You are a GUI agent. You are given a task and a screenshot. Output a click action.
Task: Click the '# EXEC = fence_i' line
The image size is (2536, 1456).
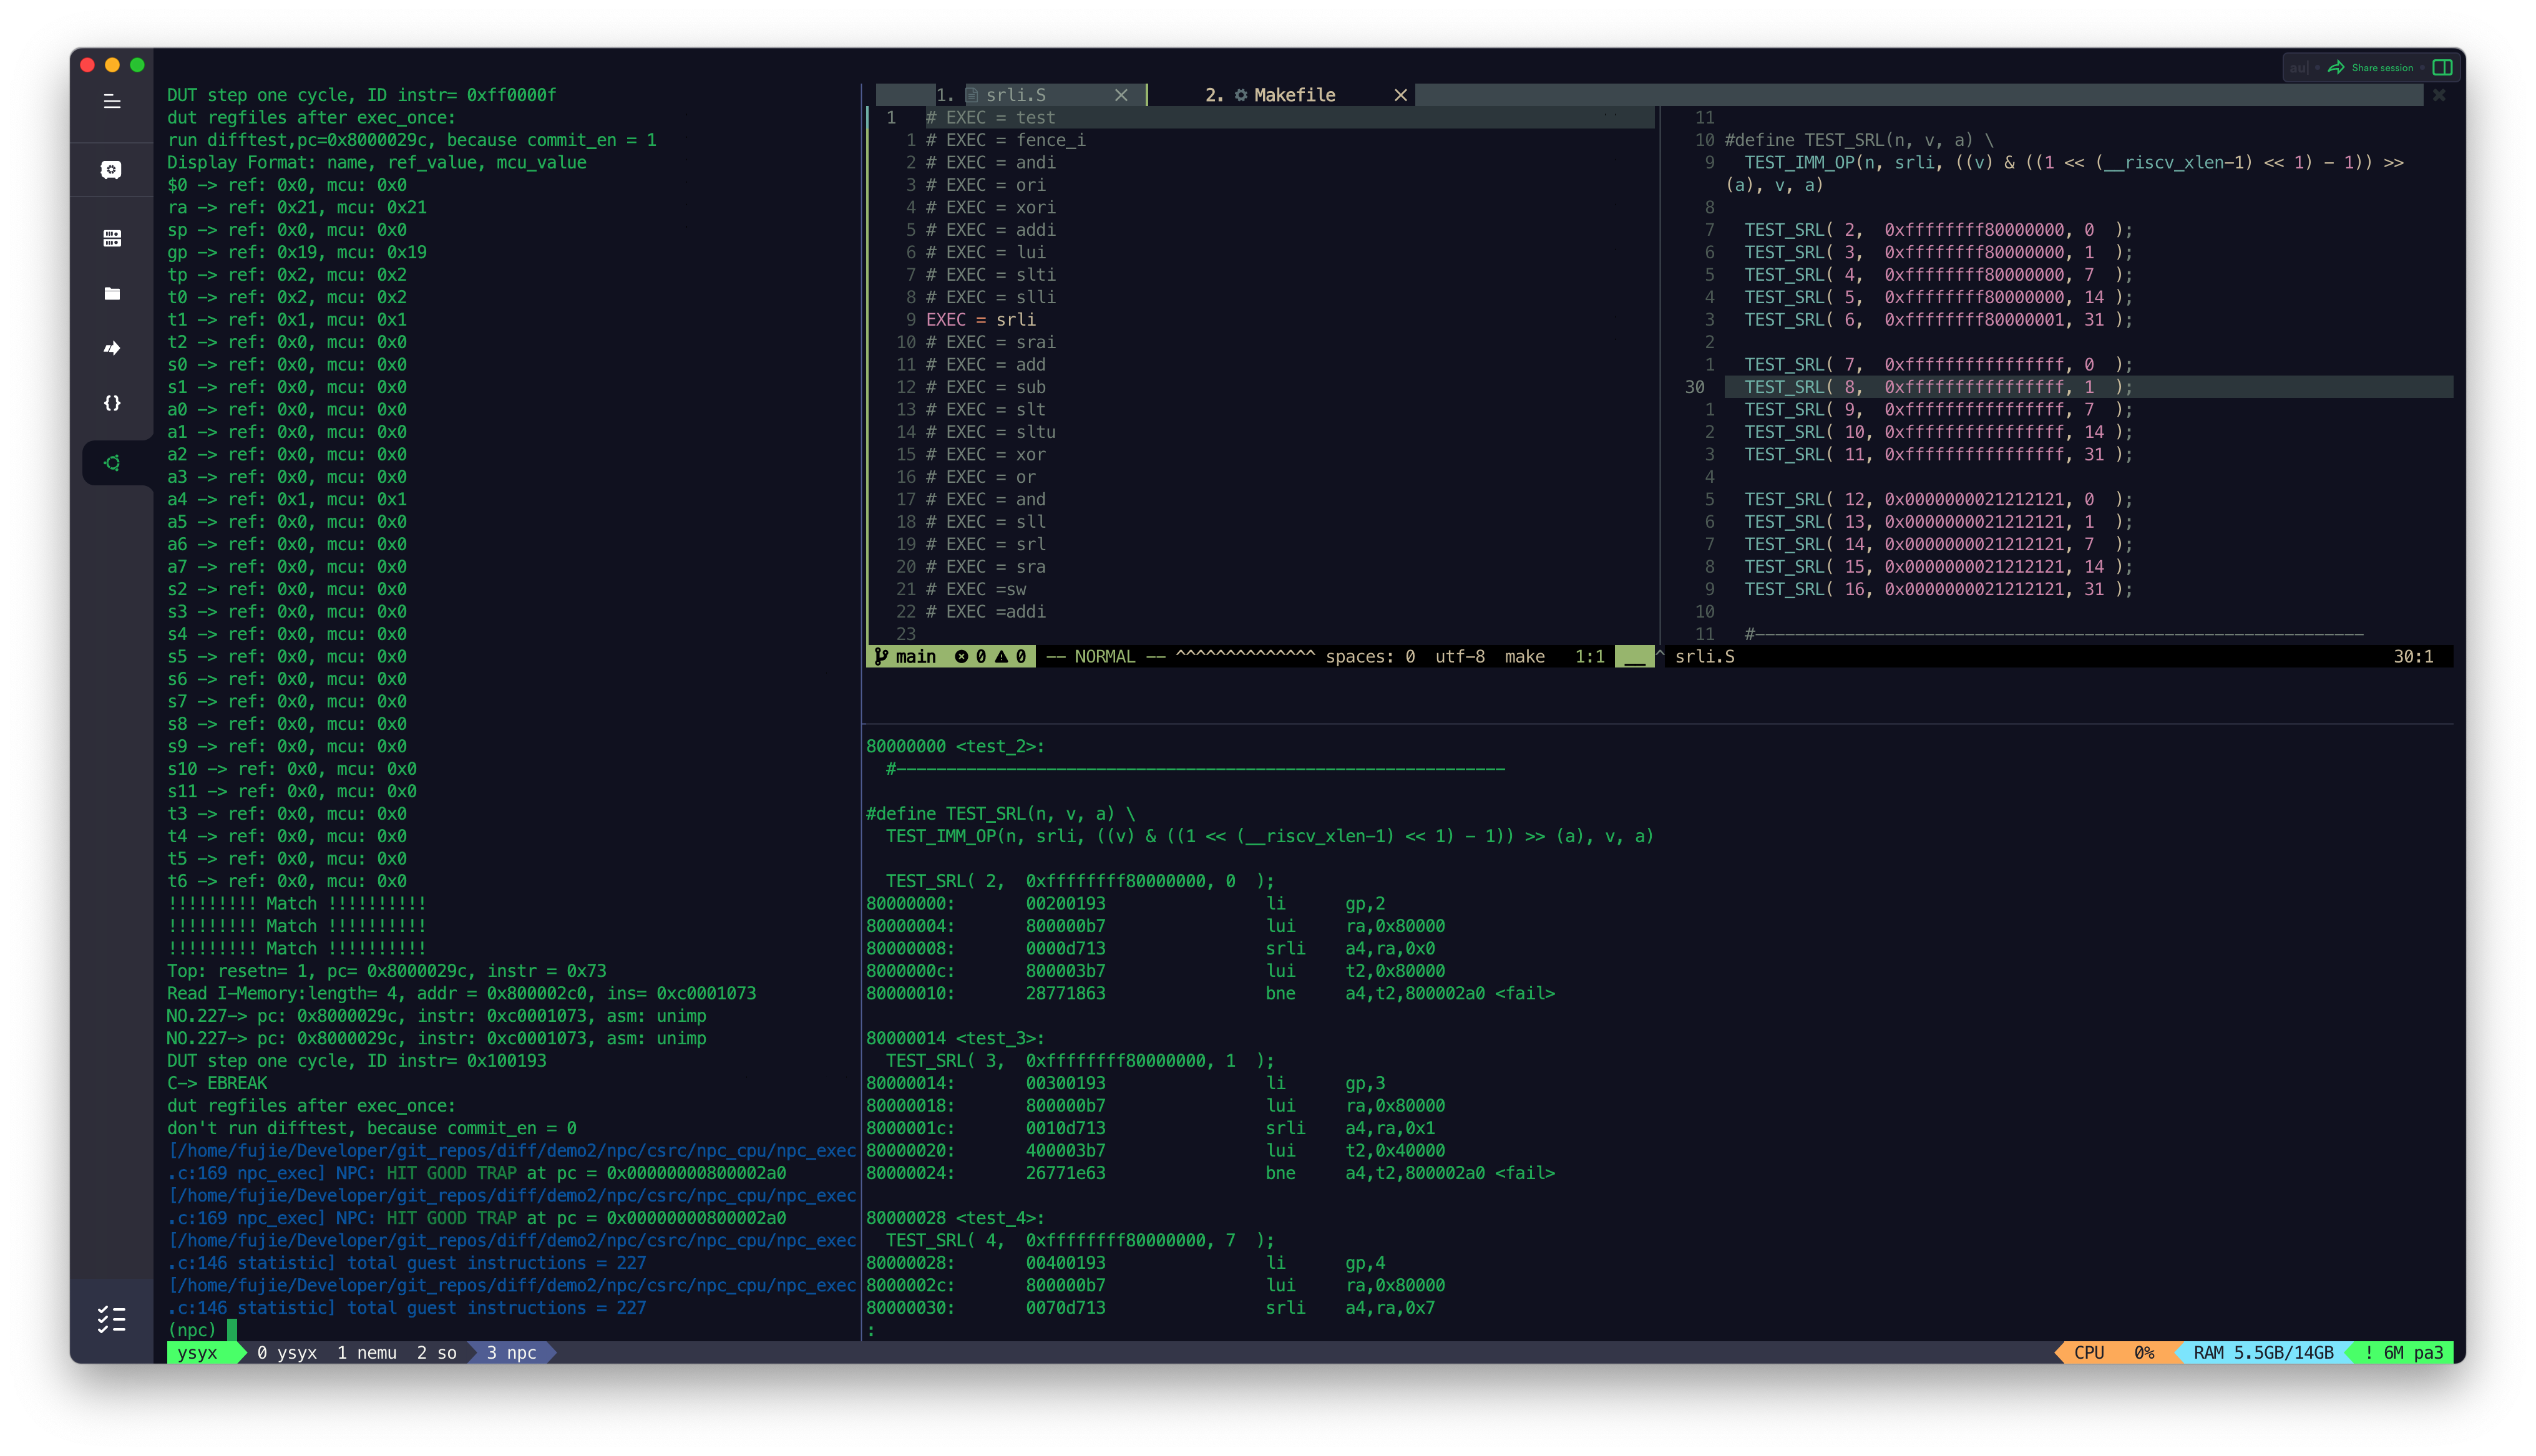1005,140
